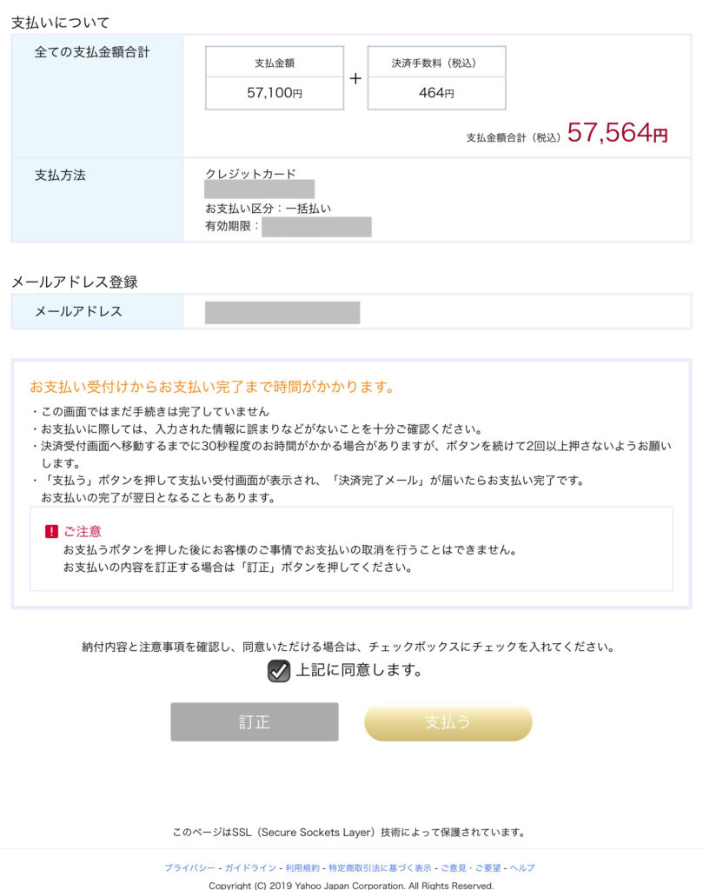Click the red 57,564円 total amount
Screen dimensions: 703x890
pyautogui.click(x=617, y=133)
